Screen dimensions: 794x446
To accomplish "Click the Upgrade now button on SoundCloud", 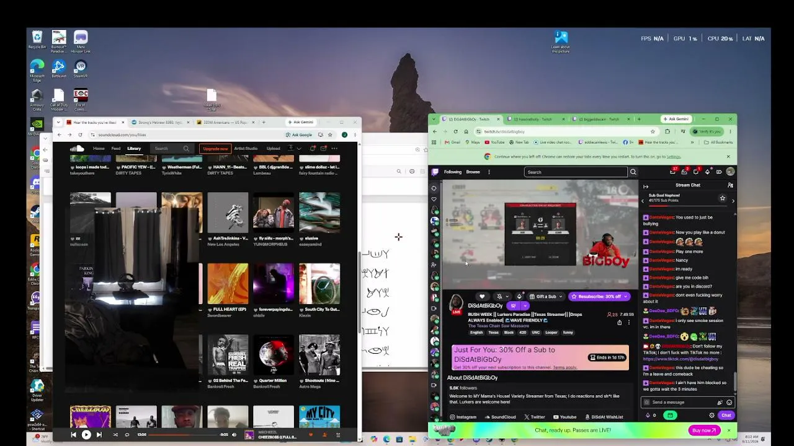I will click(215, 149).
